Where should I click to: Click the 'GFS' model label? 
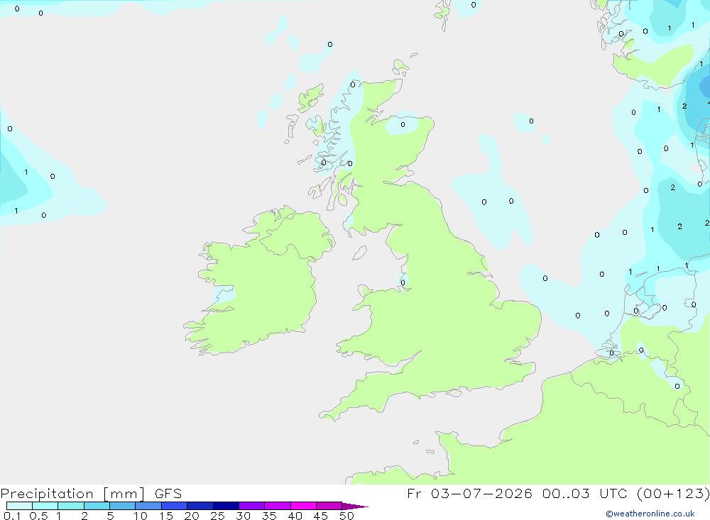(168, 494)
